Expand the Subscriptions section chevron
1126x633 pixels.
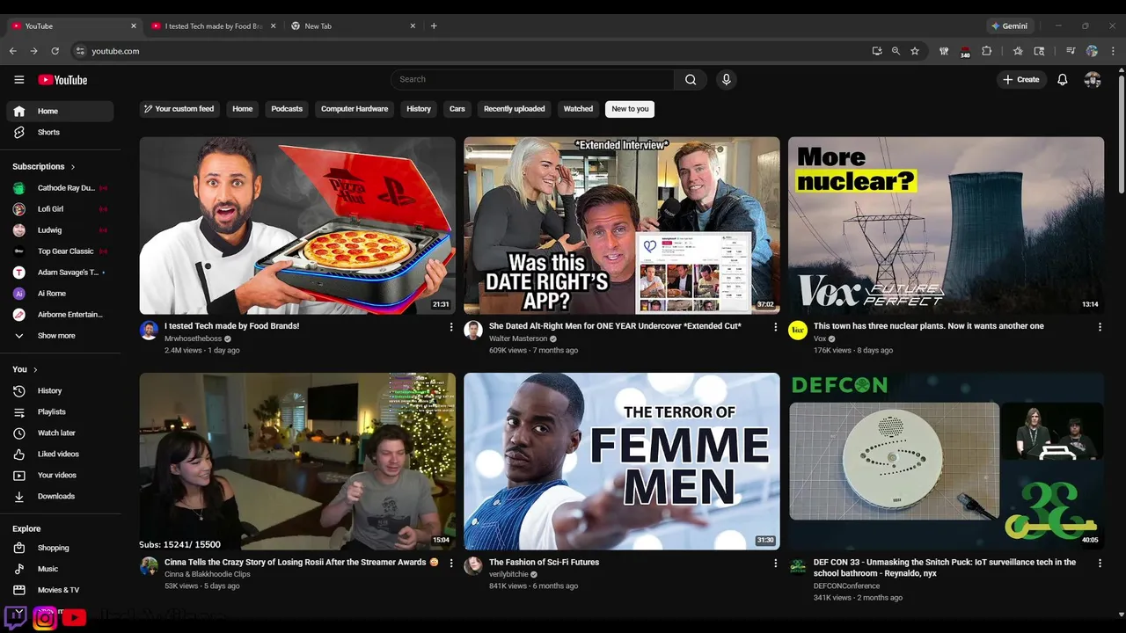point(73,167)
